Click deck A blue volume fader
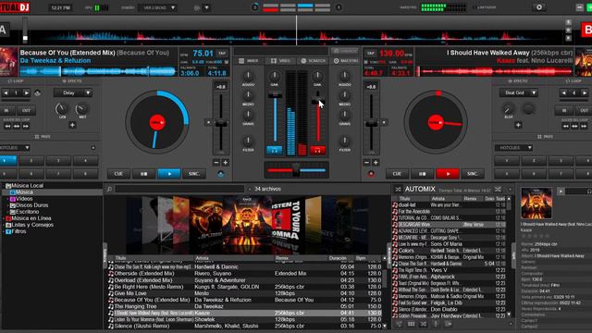 [x=275, y=95]
